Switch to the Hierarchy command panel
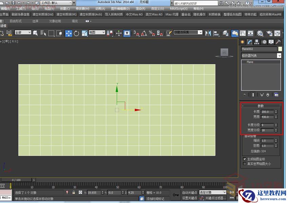Image resolution: width=288 pixels, height=203 pixels. pos(257,42)
